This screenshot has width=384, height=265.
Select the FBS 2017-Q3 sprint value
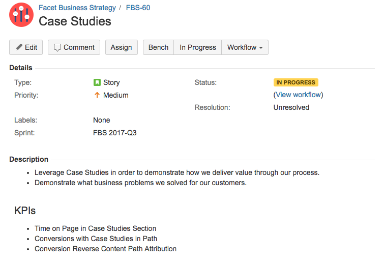pyautogui.click(x=115, y=133)
